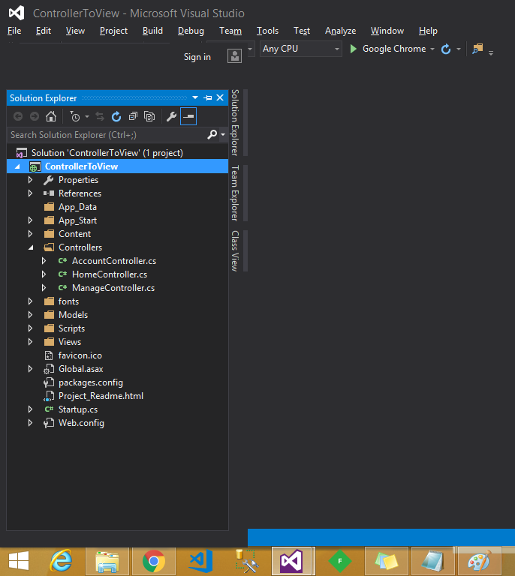
Task: Select Global.asax file
Action: [81, 369]
